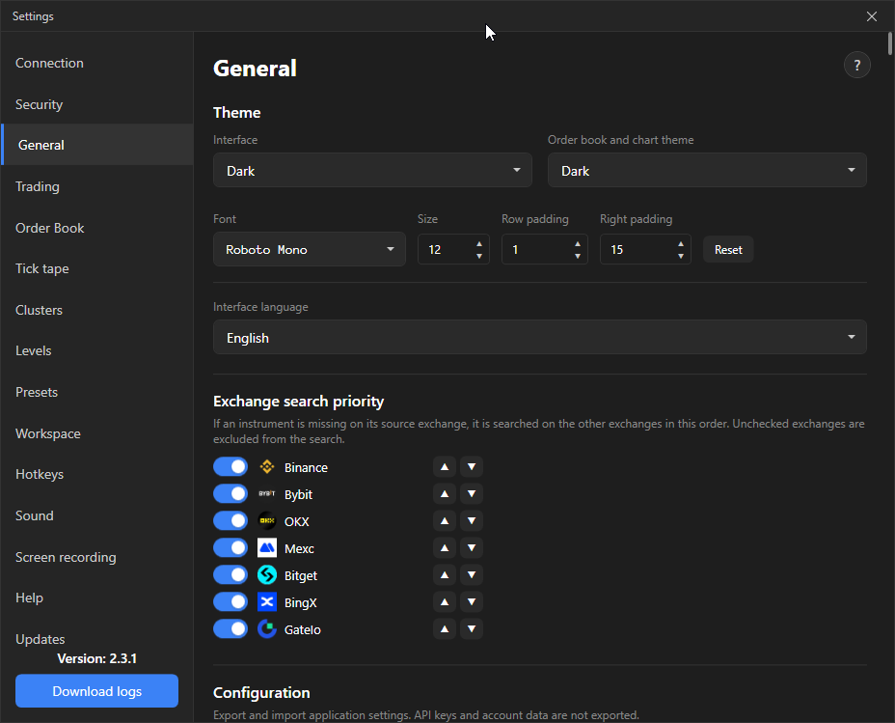Open the Interface language dropdown
Screen dimensions: 895x723
(540, 337)
